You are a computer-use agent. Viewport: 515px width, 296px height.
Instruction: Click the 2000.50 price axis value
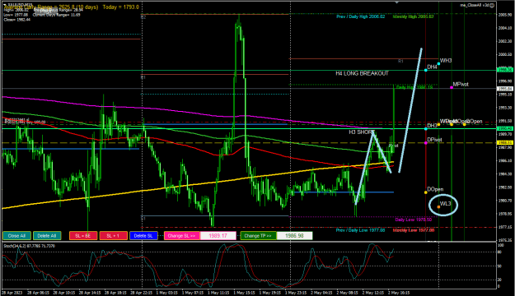[505, 54]
